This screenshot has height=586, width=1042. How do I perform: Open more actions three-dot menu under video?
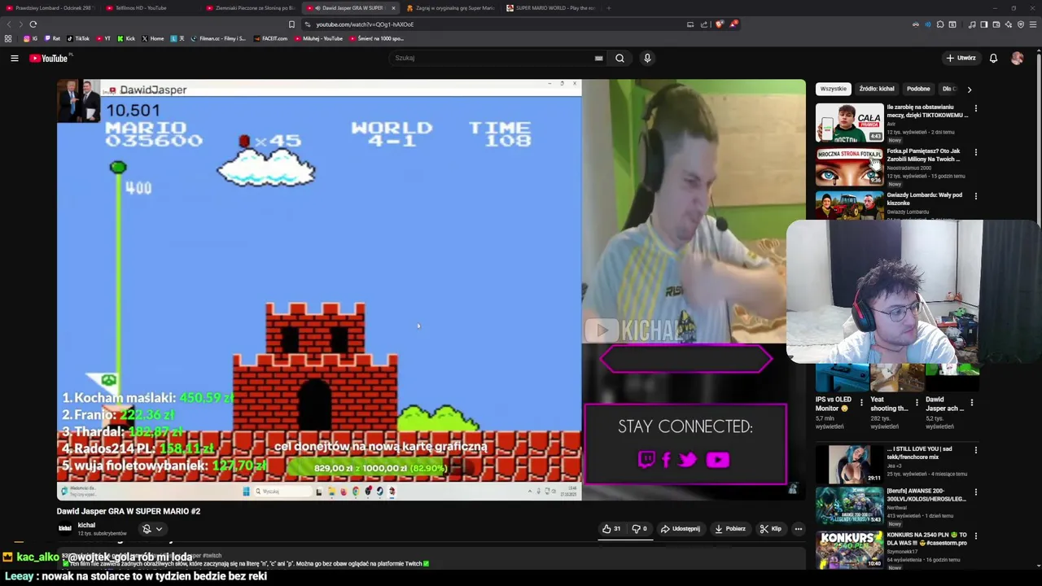click(798, 529)
